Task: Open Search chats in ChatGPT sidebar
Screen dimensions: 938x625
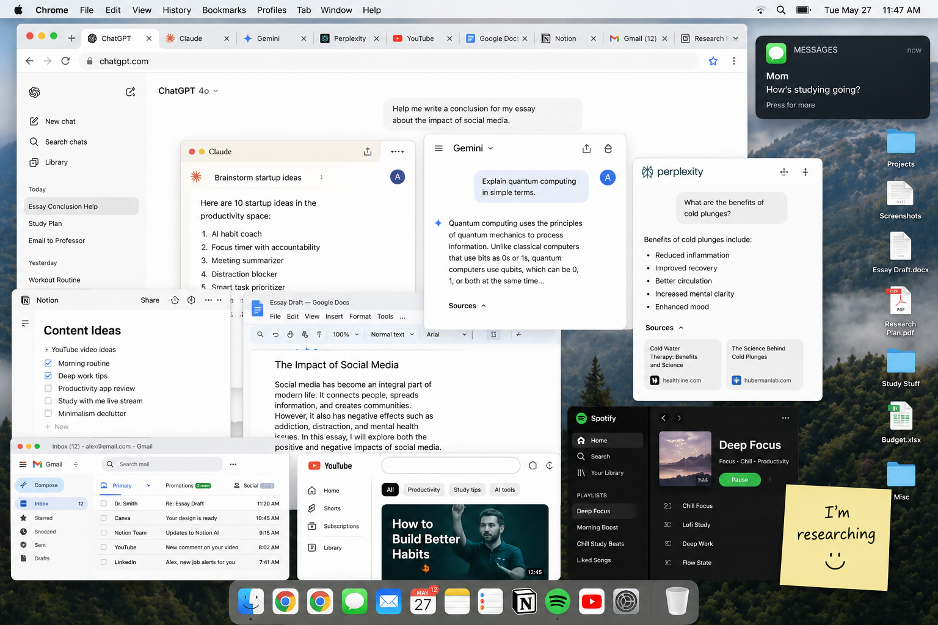Action: (58, 142)
